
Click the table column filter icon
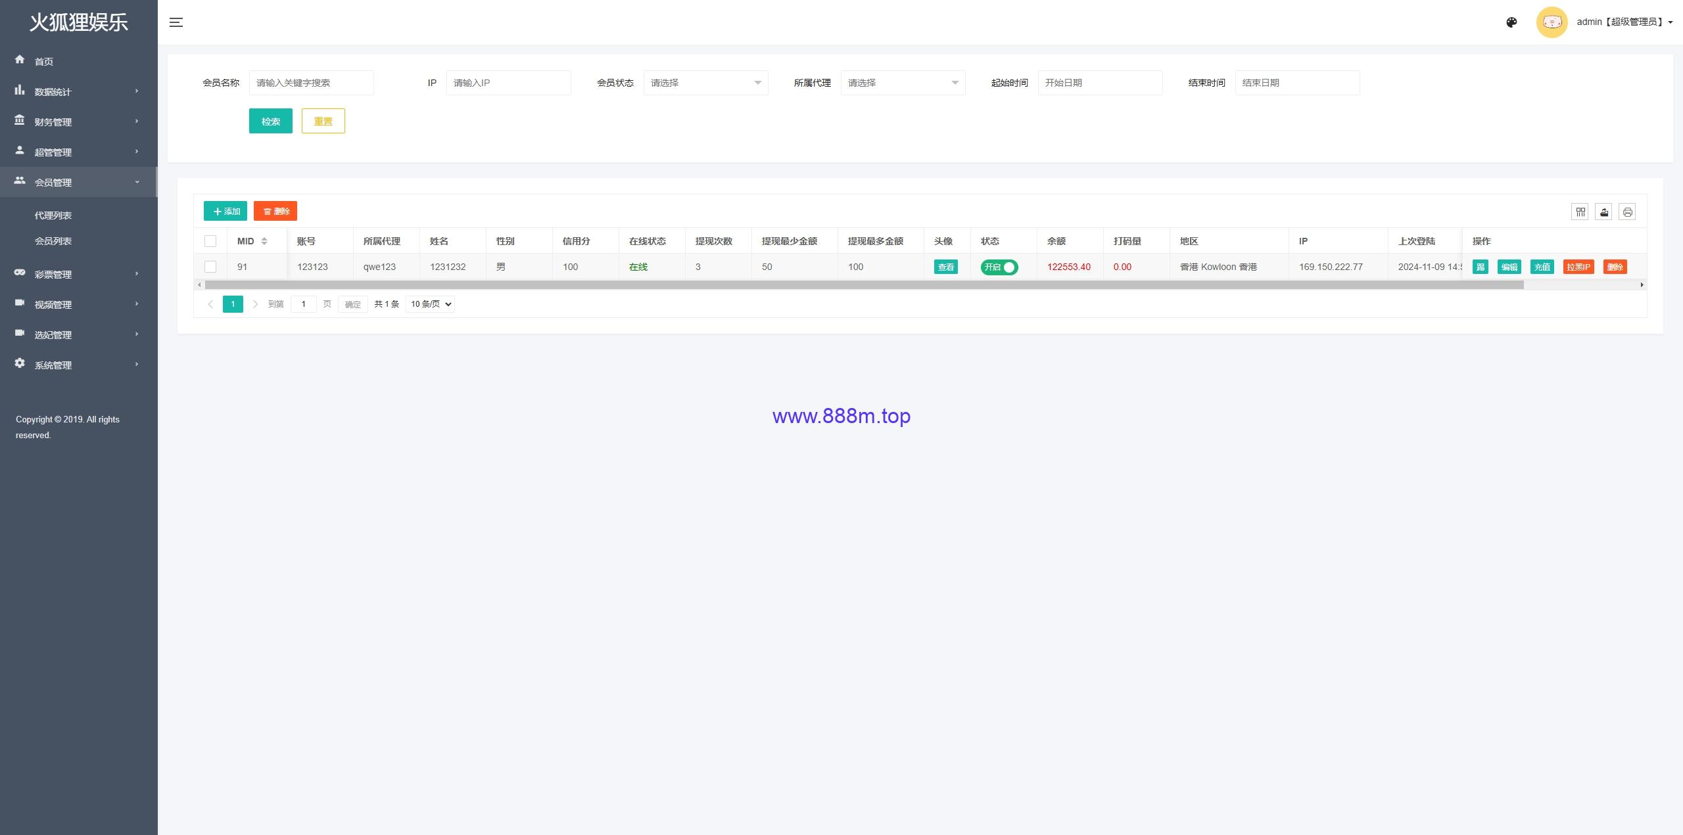pos(1580,212)
